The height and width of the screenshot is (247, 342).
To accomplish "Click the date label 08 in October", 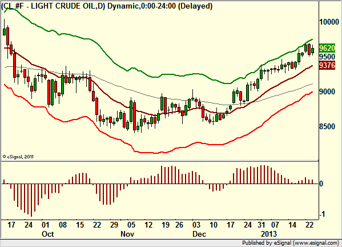I will (63, 225).
